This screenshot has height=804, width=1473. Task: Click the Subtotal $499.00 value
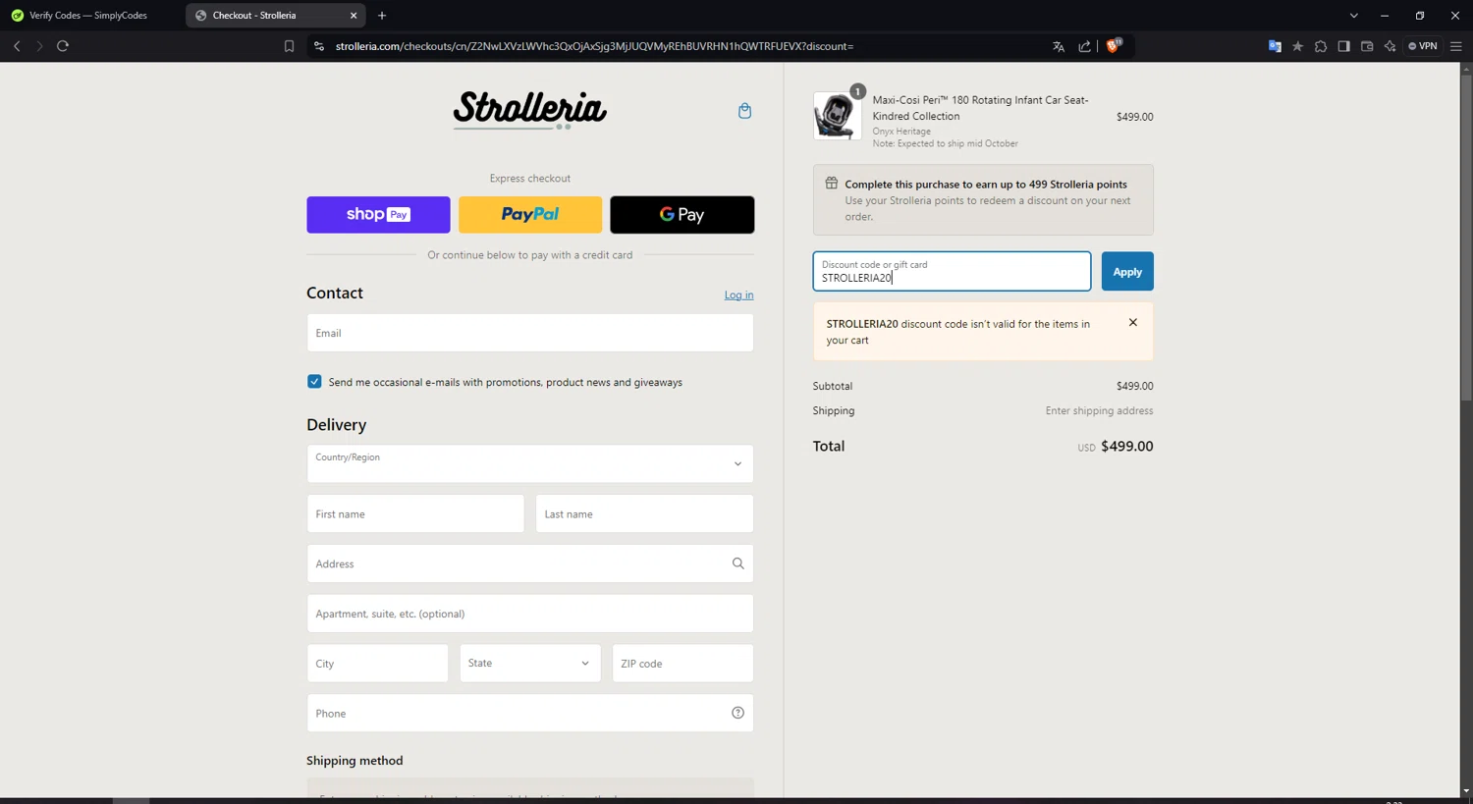click(x=1134, y=386)
